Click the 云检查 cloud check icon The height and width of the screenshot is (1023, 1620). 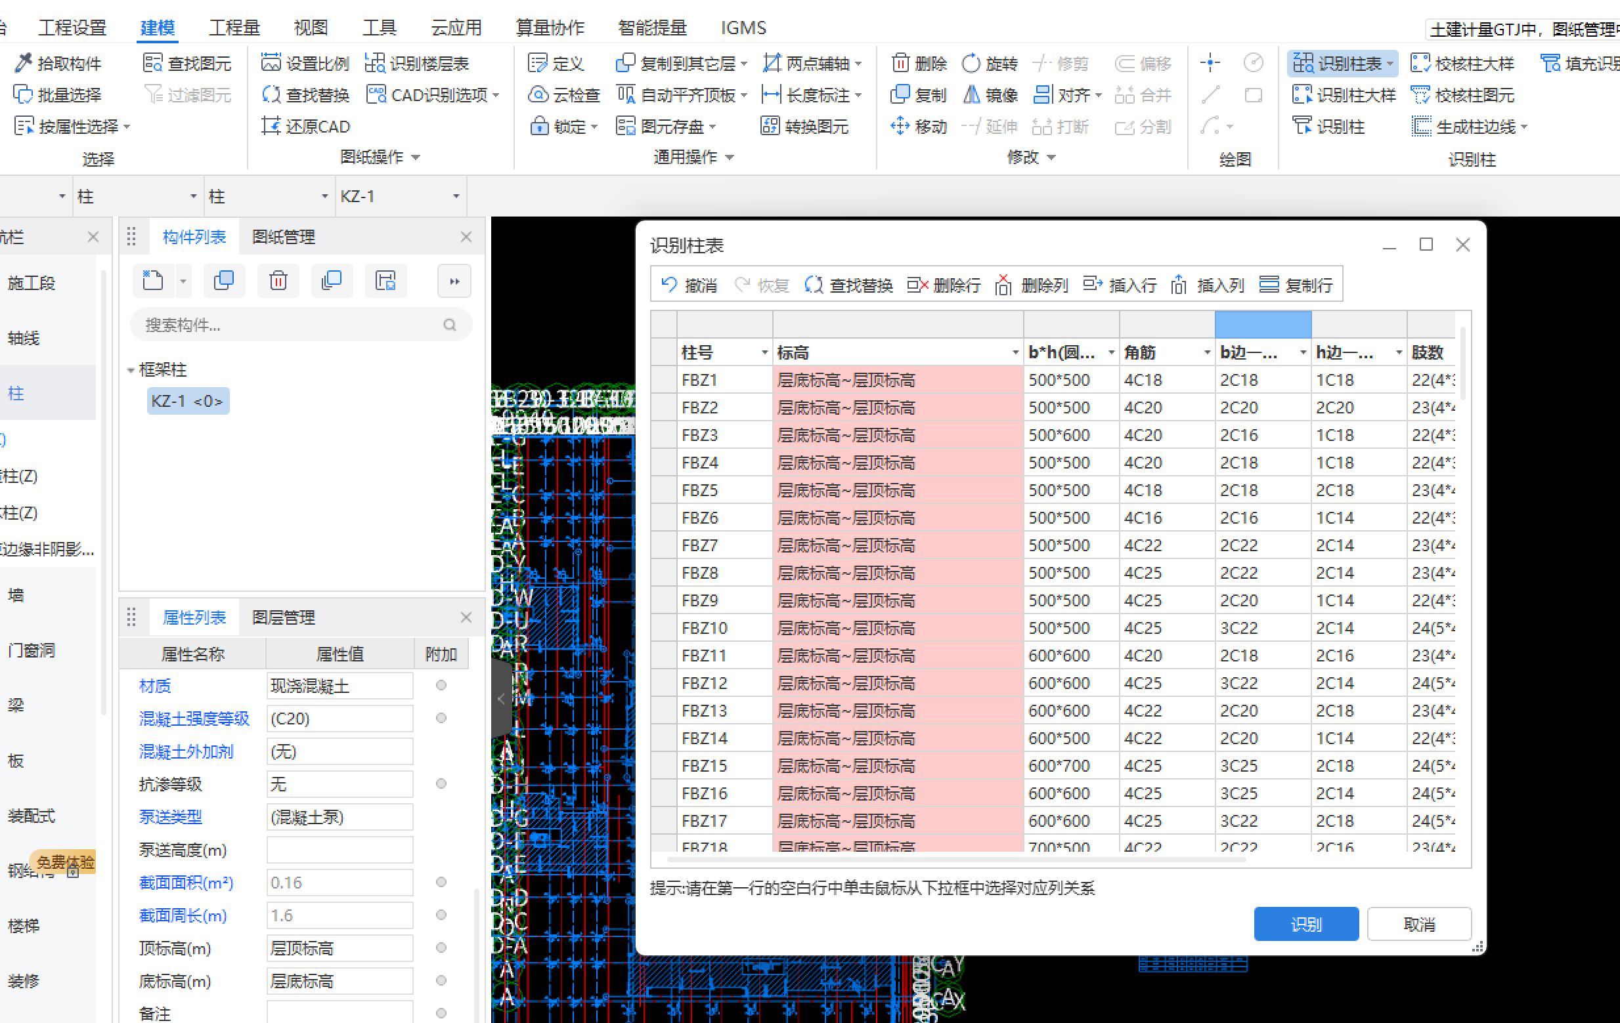pos(538,94)
